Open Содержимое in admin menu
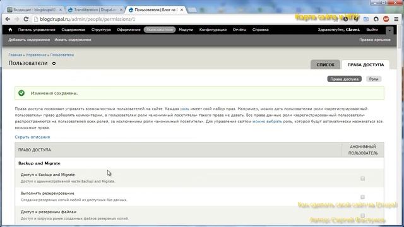The image size is (404, 227). (x=73, y=30)
